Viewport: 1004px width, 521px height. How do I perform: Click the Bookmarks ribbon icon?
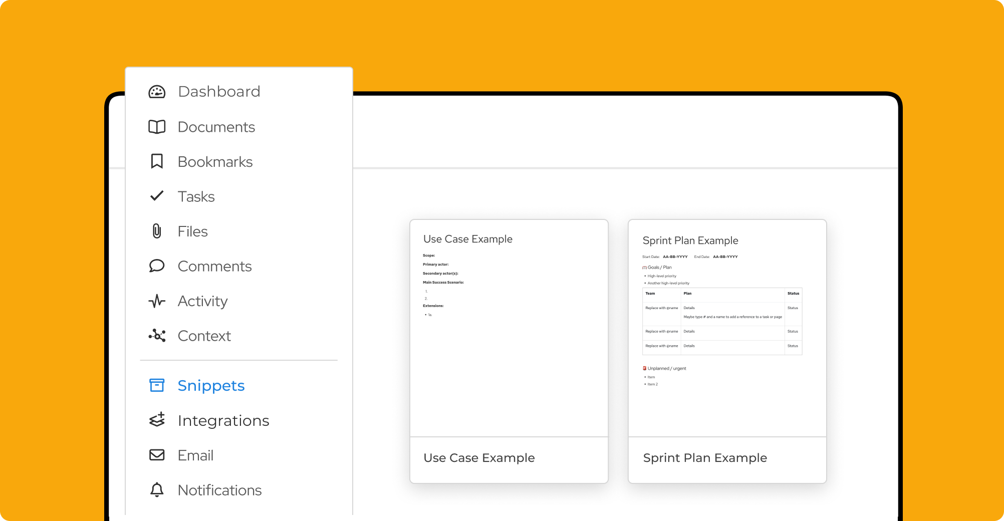pos(157,161)
